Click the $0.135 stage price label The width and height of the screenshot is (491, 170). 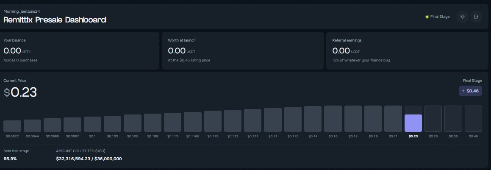click(293, 136)
